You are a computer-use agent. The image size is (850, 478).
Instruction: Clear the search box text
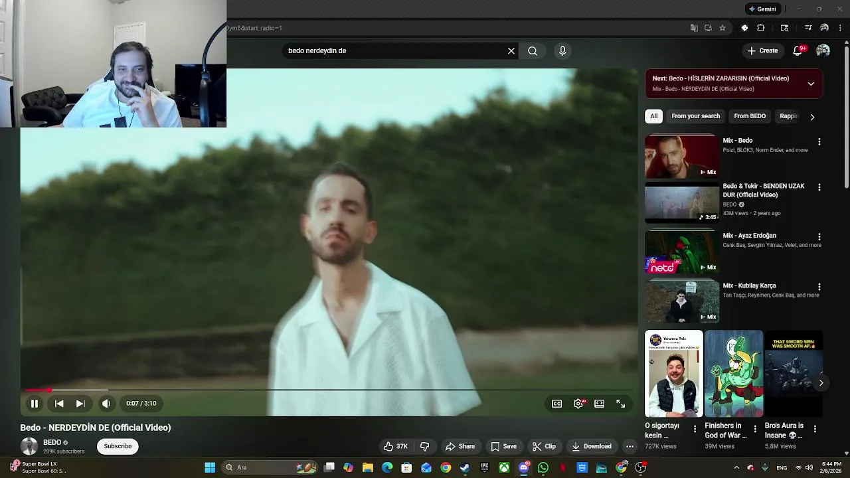click(x=511, y=50)
